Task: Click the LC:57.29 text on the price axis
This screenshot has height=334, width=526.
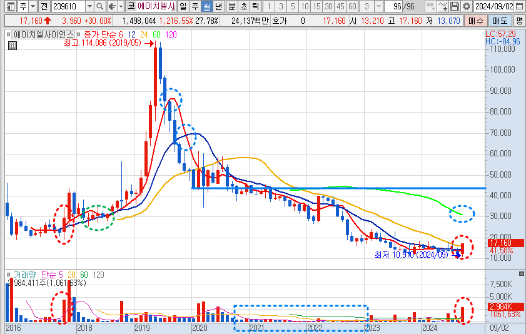Action: pos(500,34)
